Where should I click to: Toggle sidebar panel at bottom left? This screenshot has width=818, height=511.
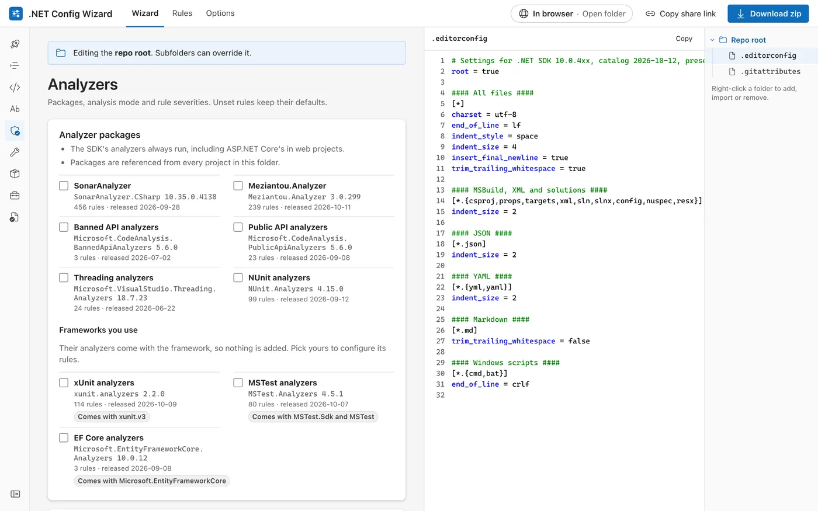click(15, 494)
